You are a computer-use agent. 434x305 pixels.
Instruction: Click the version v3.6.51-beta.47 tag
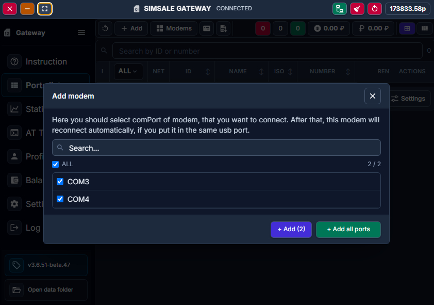click(46, 265)
